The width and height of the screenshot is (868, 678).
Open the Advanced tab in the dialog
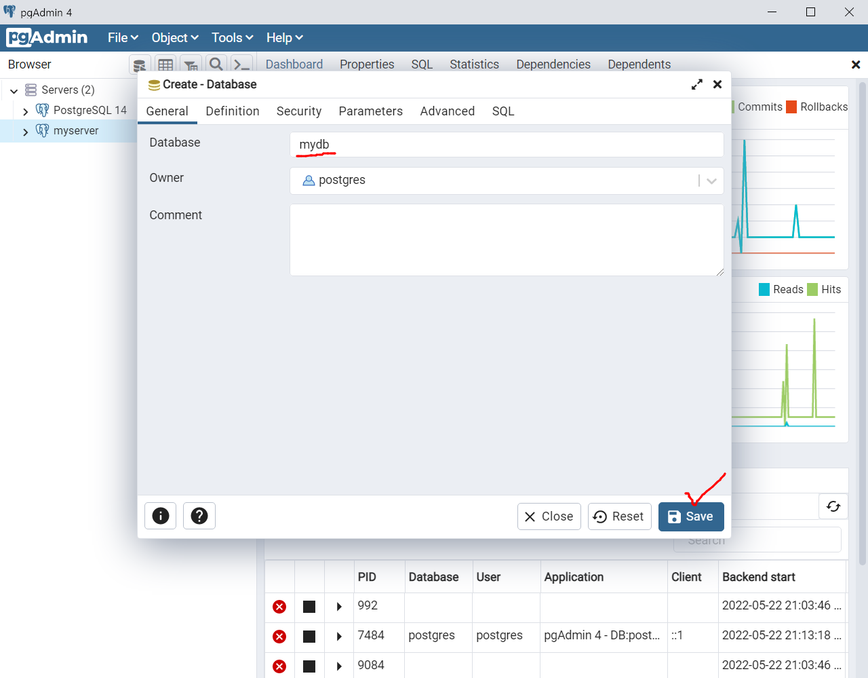tap(448, 111)
